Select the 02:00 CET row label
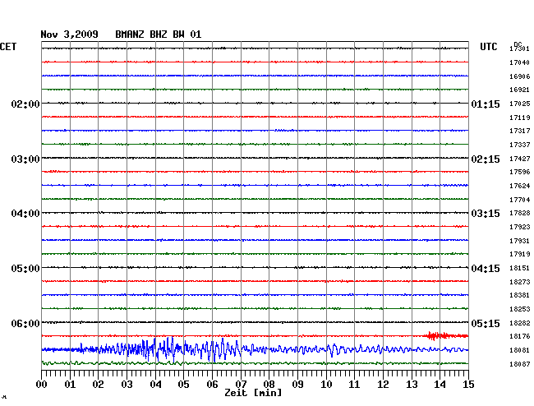534x406 pixels. (x=25, y=104)
